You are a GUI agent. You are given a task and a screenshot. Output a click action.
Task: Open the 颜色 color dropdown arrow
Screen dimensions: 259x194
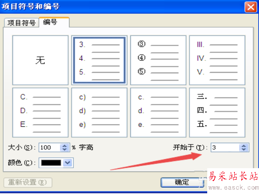pyautogui.click(x=68, y=163)
